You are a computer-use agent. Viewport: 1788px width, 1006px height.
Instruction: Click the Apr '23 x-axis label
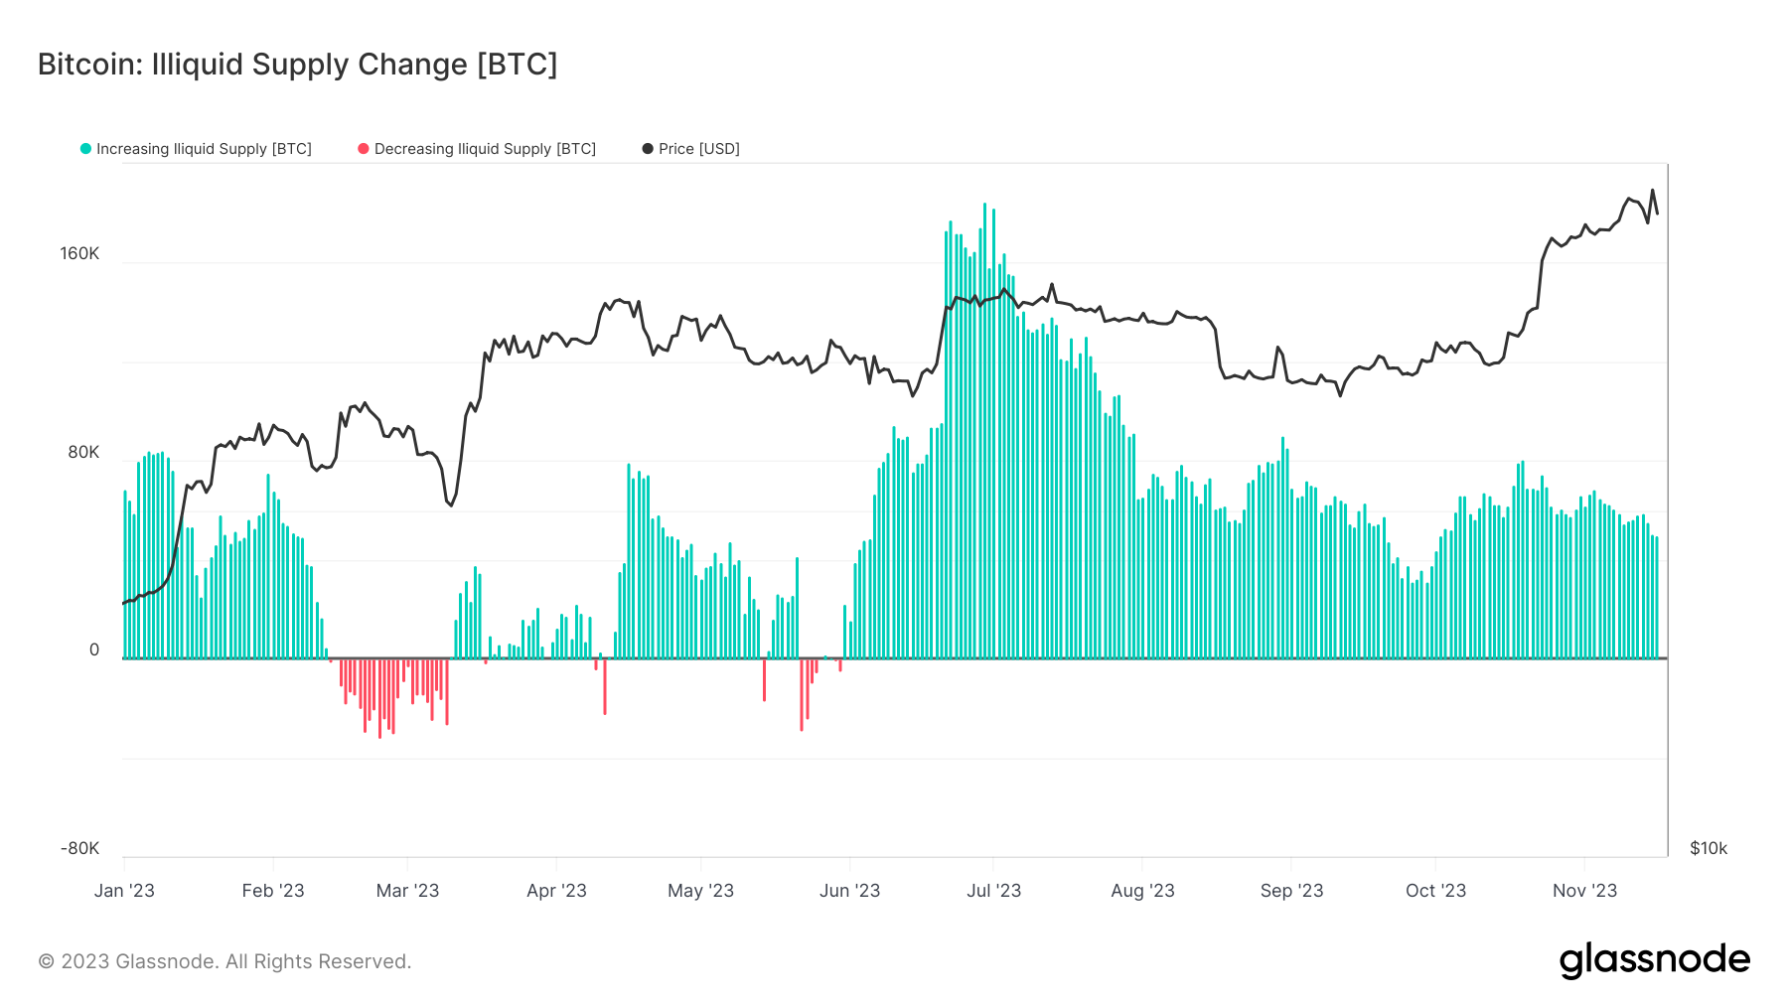click(x=556, y=891)
